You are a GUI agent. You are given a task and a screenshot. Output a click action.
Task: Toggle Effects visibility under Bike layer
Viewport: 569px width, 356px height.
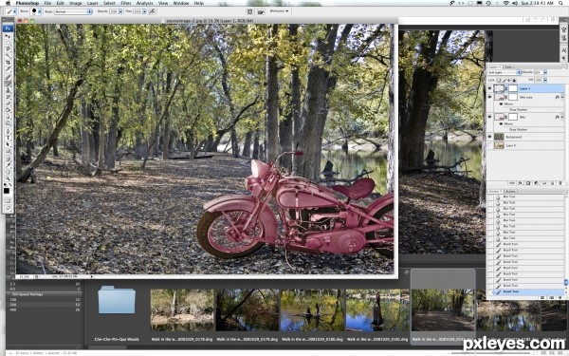(501, 123)
